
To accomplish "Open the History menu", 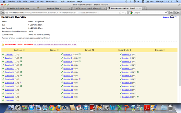I will 40,2.
